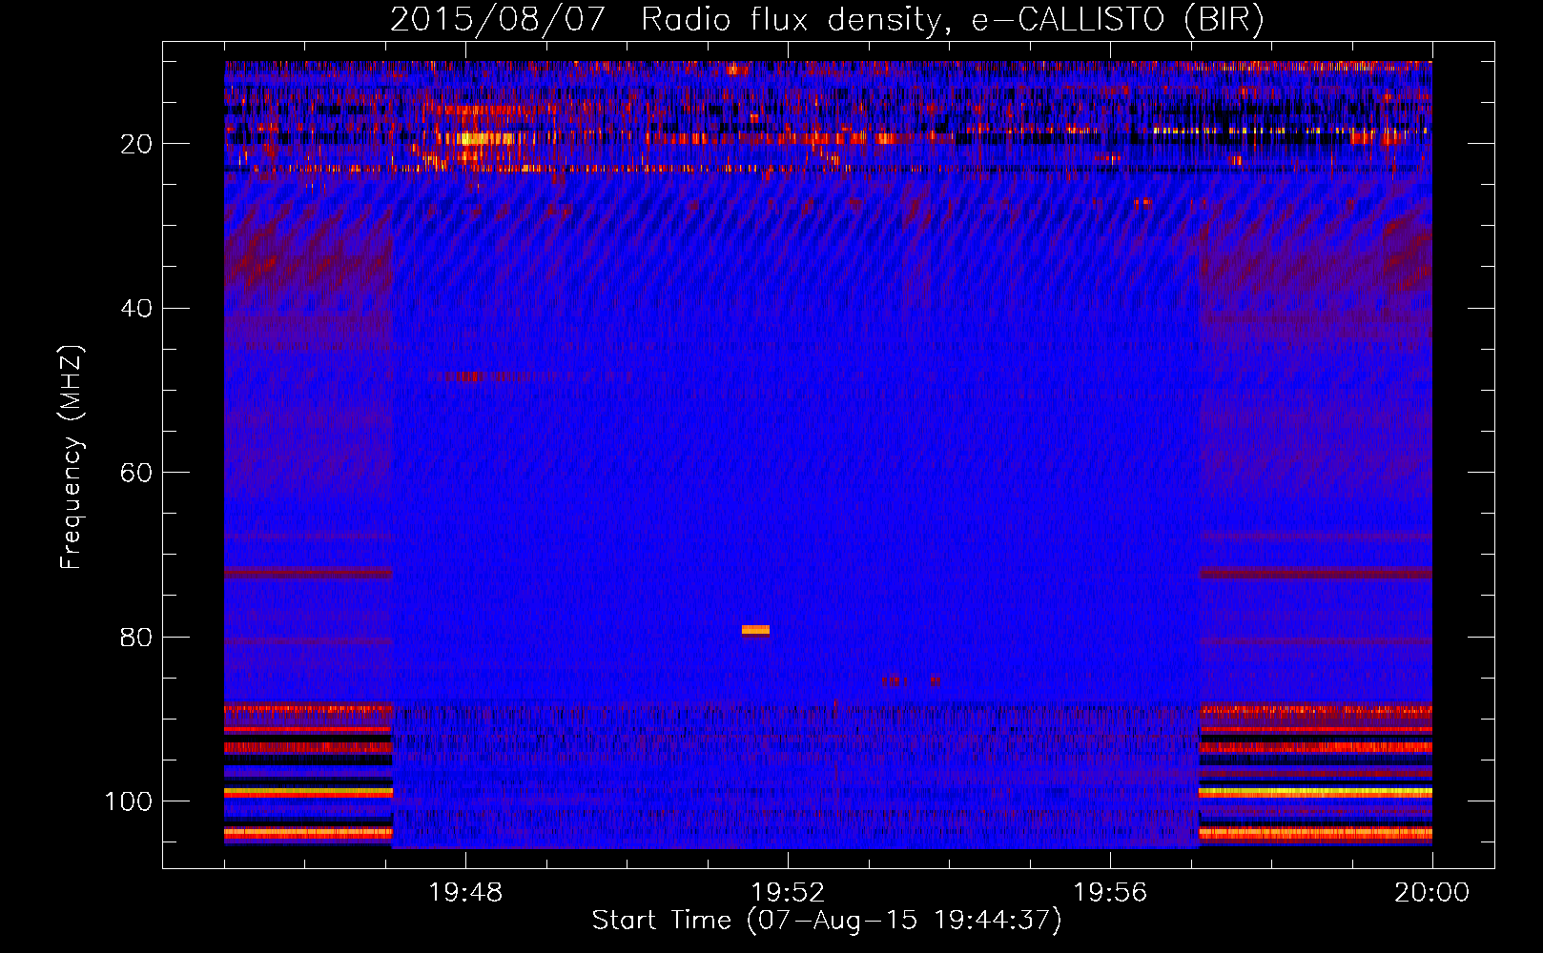Click the plot title "Radio flux density, e-CALLISTO (BIR)"
The width and height of the screenshot is (1543, 953).
click(x=953, y=20)
